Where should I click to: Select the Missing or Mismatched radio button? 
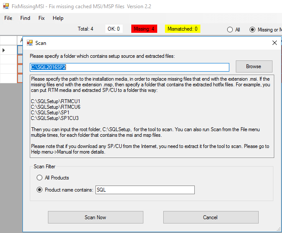pos(253,30)
